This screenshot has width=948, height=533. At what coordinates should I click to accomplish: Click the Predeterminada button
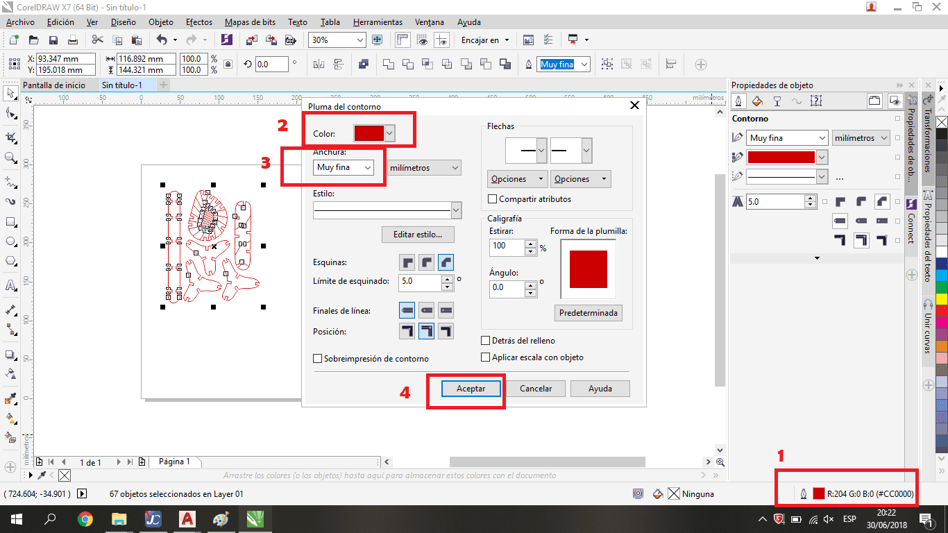click(x=589, y=313)
